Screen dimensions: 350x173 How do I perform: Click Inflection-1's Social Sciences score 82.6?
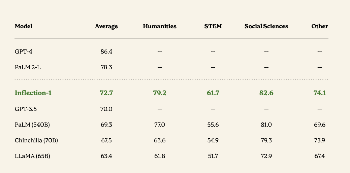(x=266, y=93)
